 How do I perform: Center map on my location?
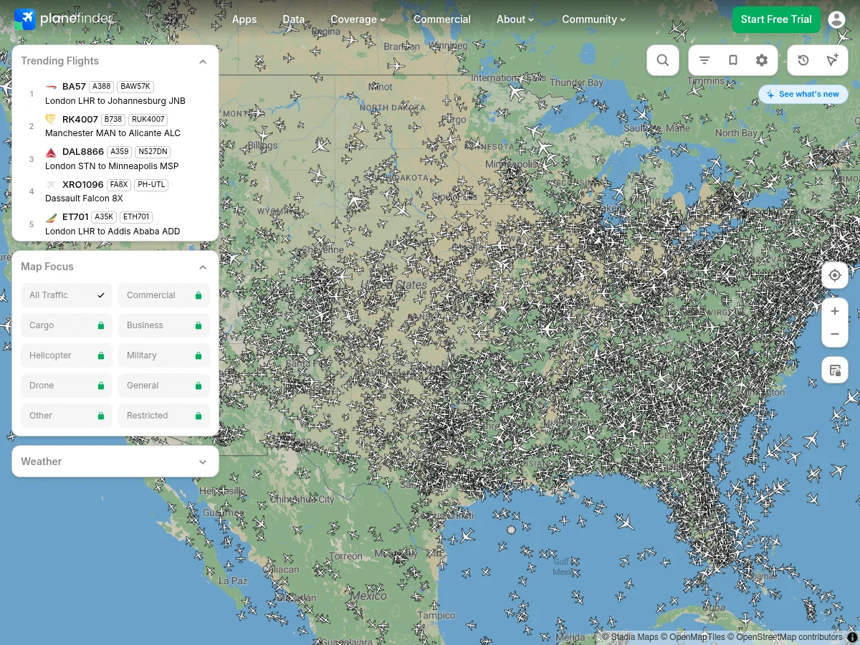(x=835, y=275)
